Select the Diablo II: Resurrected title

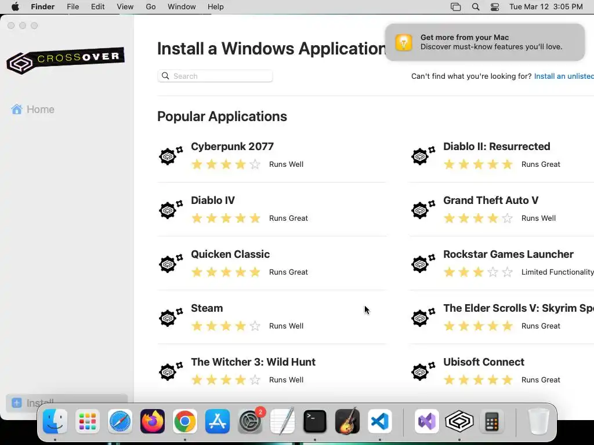[x=497, y=147]
